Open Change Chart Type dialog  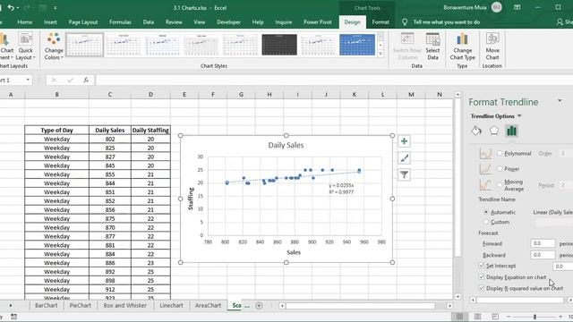pyautogui.click(x=462, y=47)
